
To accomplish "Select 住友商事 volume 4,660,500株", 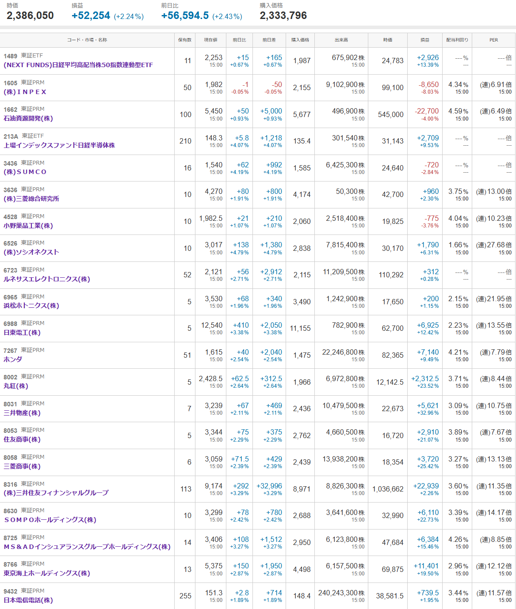I will (345, 432).
